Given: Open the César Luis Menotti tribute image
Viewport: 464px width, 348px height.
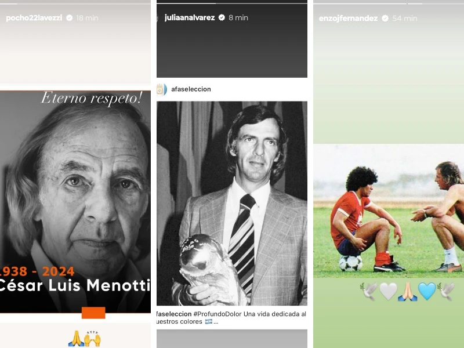Looking at the screenshot, I should click(75, 201).
